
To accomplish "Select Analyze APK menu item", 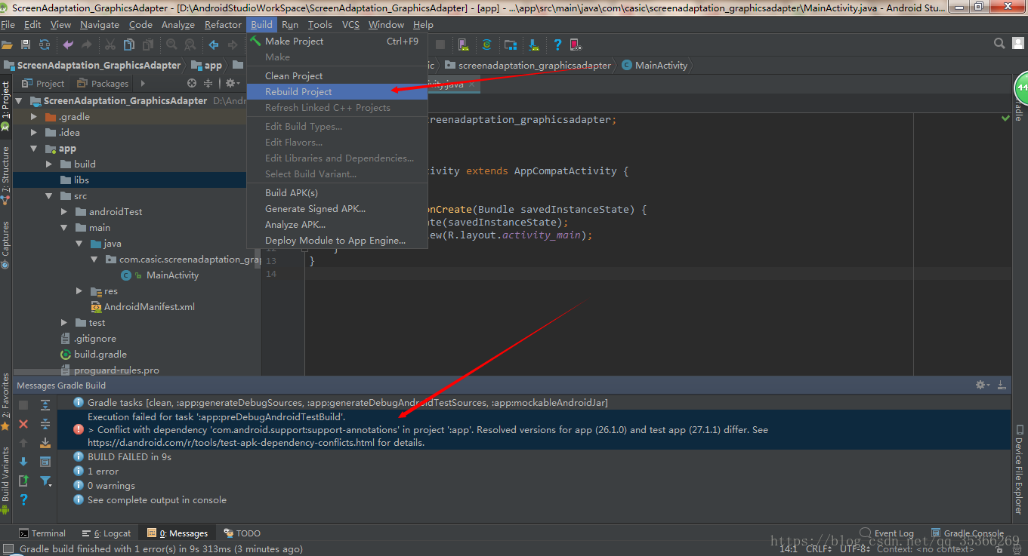I will pos(337,225).
